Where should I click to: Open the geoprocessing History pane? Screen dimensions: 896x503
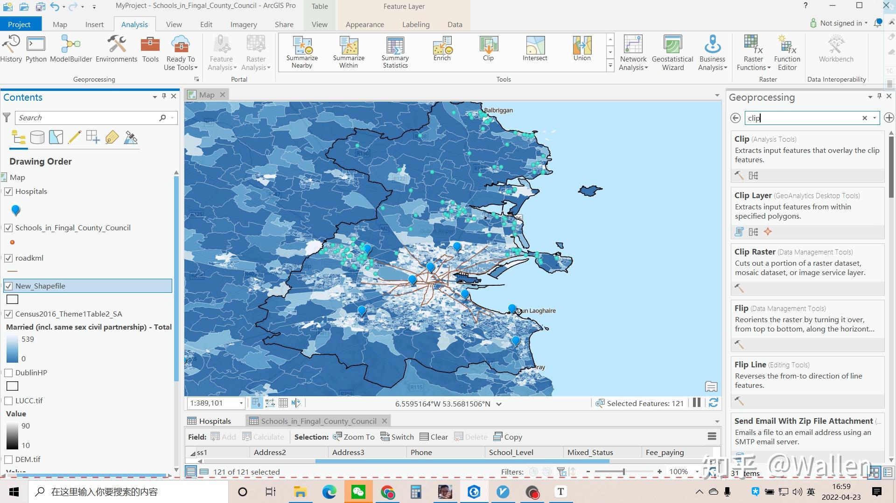(11, 49)
